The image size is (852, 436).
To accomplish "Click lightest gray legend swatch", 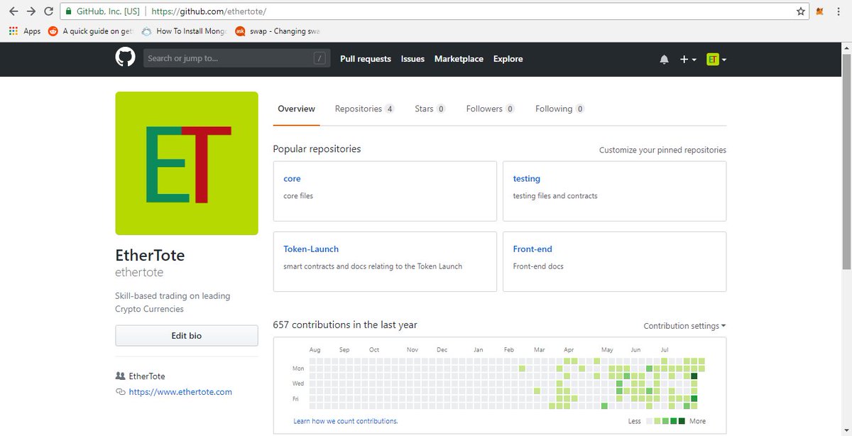I will pos(648,421).
